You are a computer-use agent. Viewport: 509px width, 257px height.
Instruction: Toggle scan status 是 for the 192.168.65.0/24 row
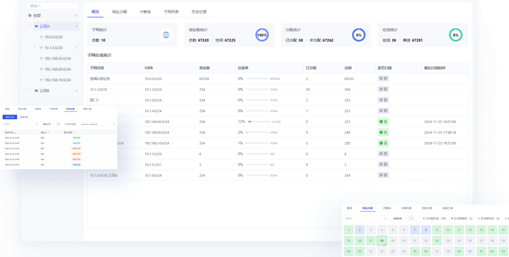tap(383, 122)
